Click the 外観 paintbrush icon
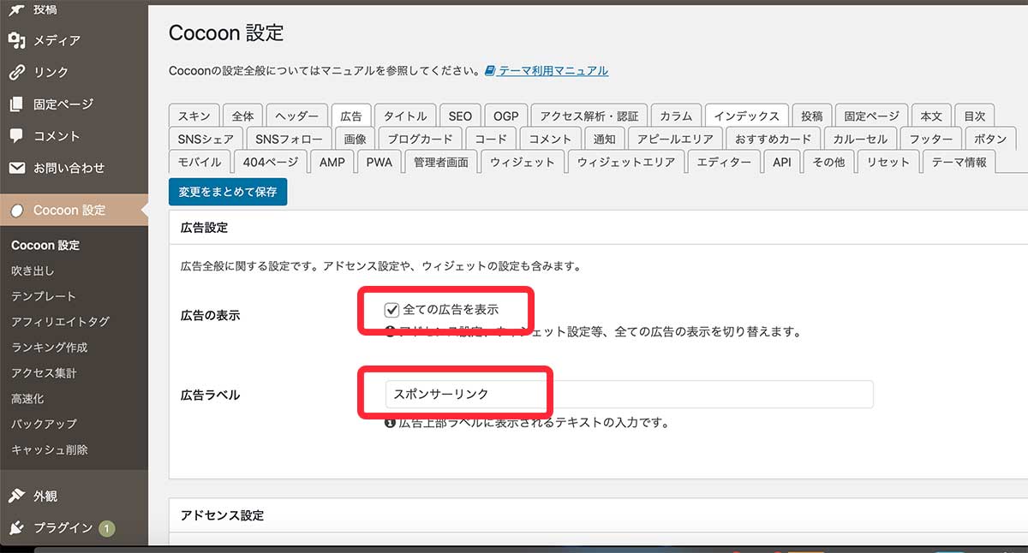This screenshot has height=553, width=1028. click(16, 496)
